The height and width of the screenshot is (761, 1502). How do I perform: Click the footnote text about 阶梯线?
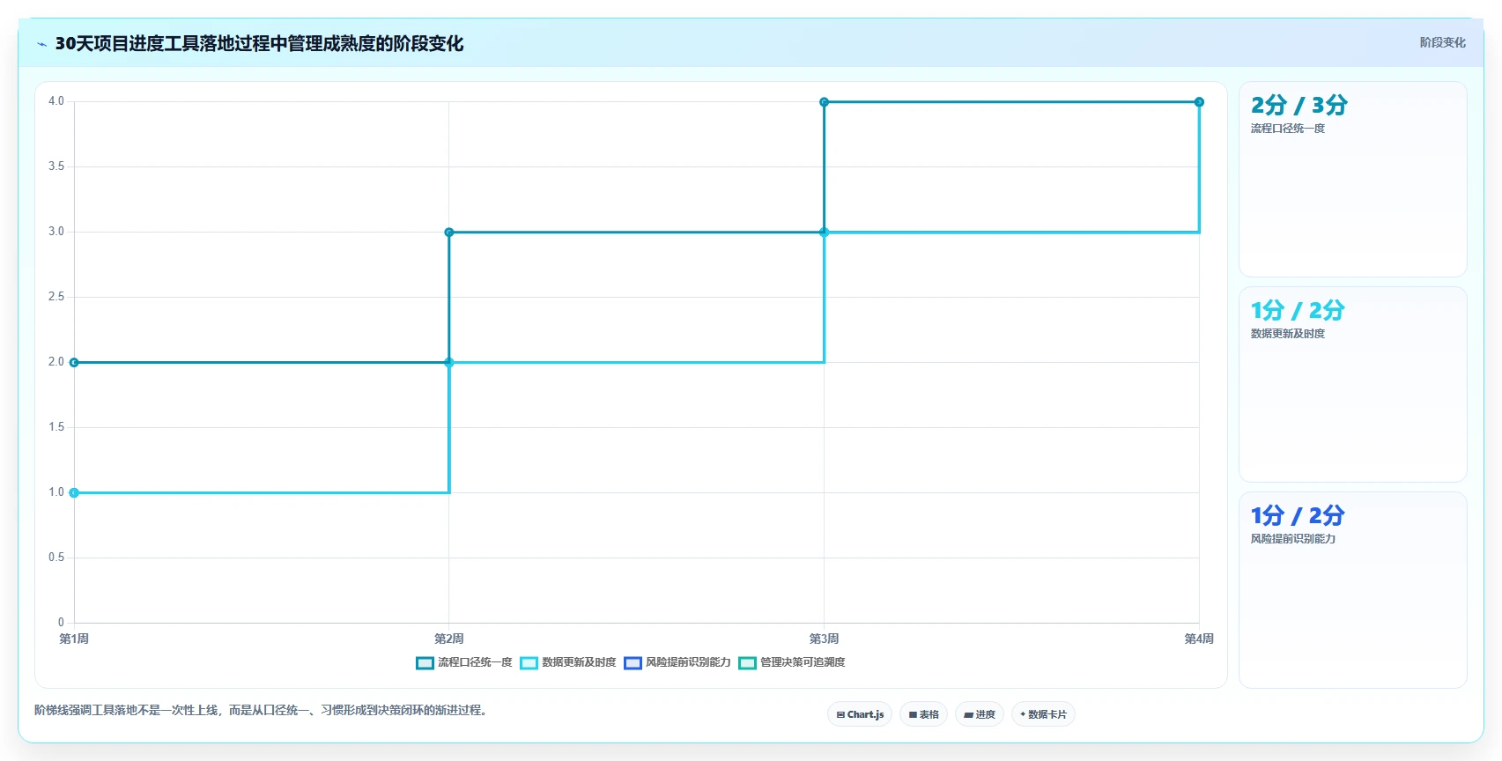[x=263, y=710]
